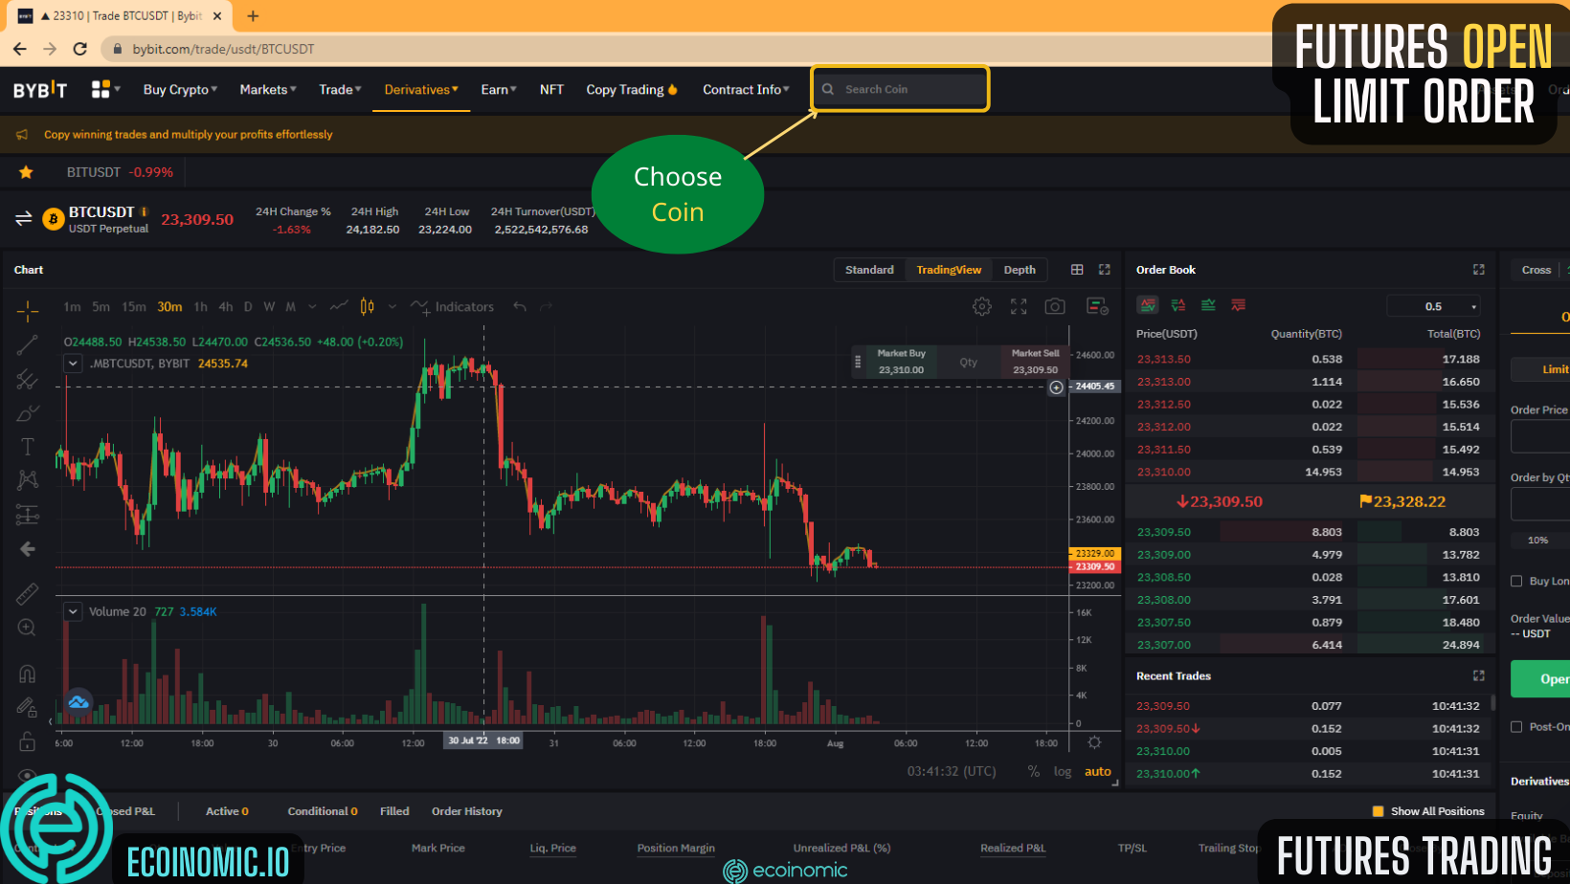Screen dimensions: 1570x884
Task: Open the Derivatives menu
Action: click(x=421, y=89)
